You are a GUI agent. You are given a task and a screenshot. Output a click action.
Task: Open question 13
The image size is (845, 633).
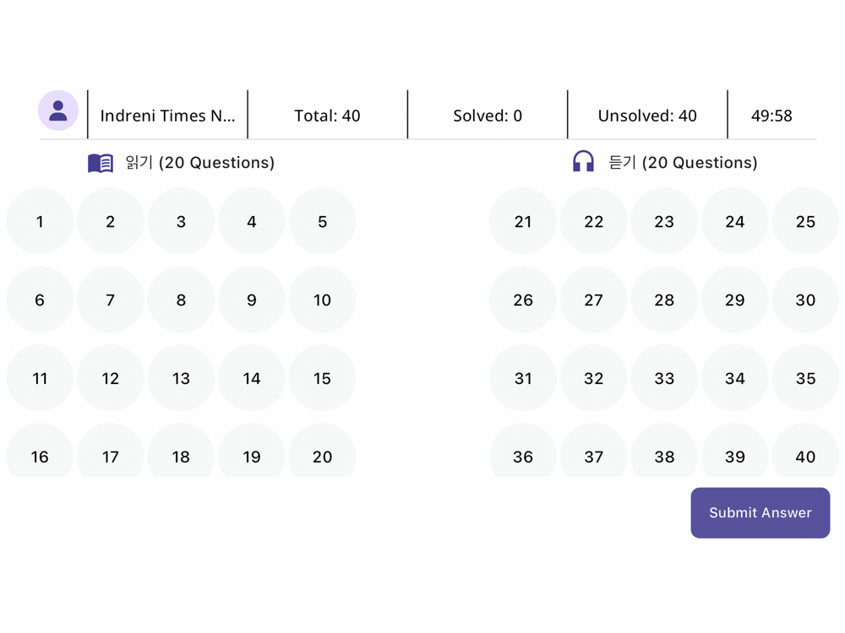click(181, 378)
